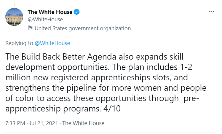Click the bold "The White House" display name

pyautogui.click(x=50, y=12)
